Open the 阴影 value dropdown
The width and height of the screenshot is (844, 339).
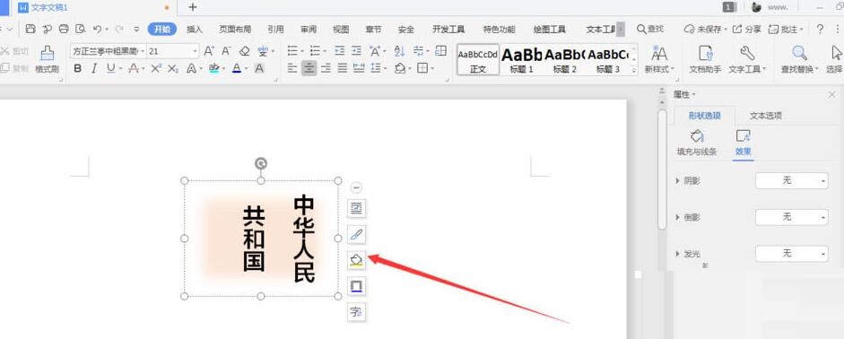click(x=791, y=181)
